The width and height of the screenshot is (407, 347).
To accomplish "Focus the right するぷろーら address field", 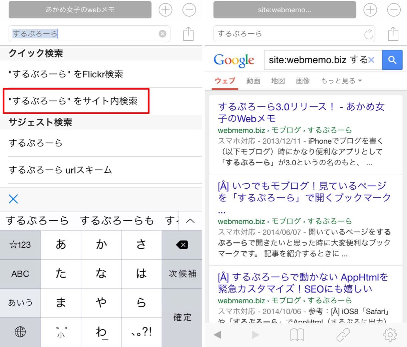I will [x=294, y=34].
